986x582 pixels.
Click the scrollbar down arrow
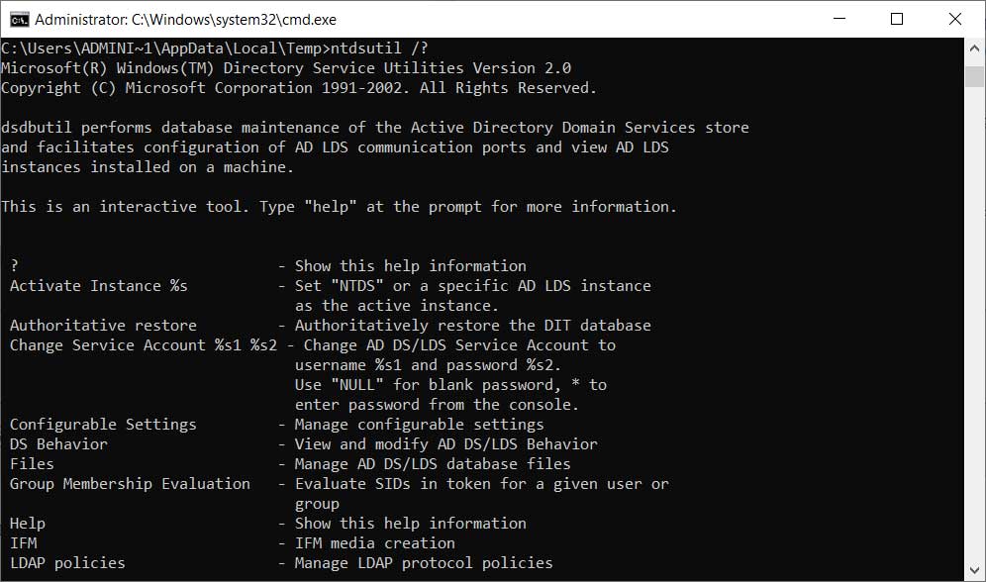point(975,571)
